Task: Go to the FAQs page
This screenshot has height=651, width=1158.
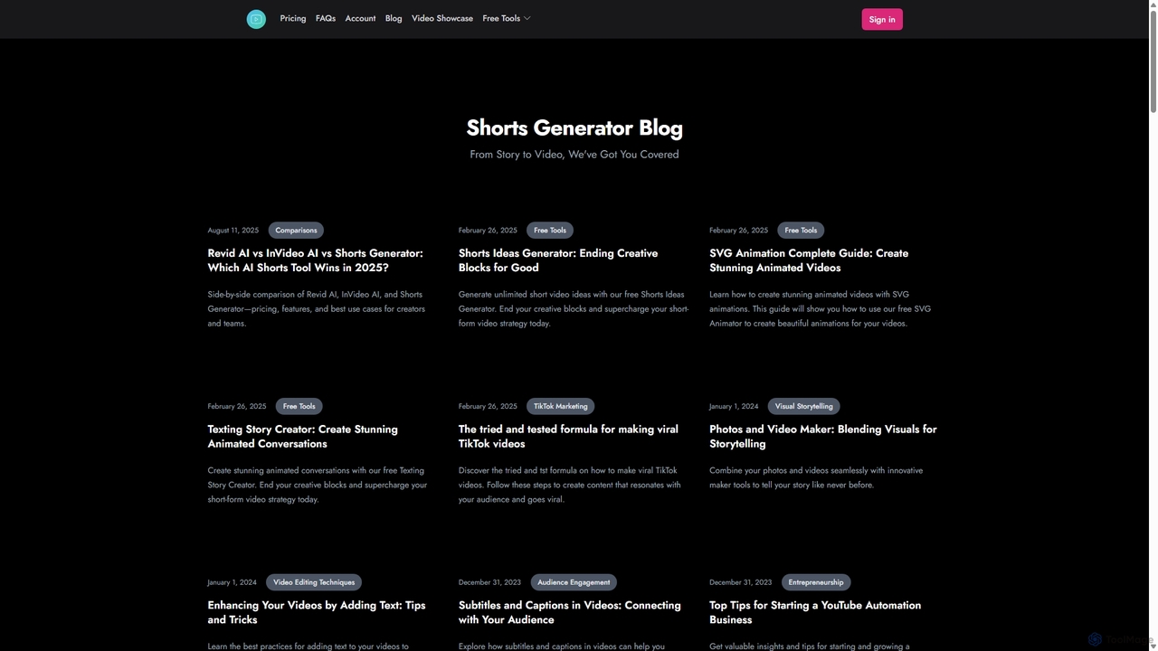Action: [x=326, y=18]
